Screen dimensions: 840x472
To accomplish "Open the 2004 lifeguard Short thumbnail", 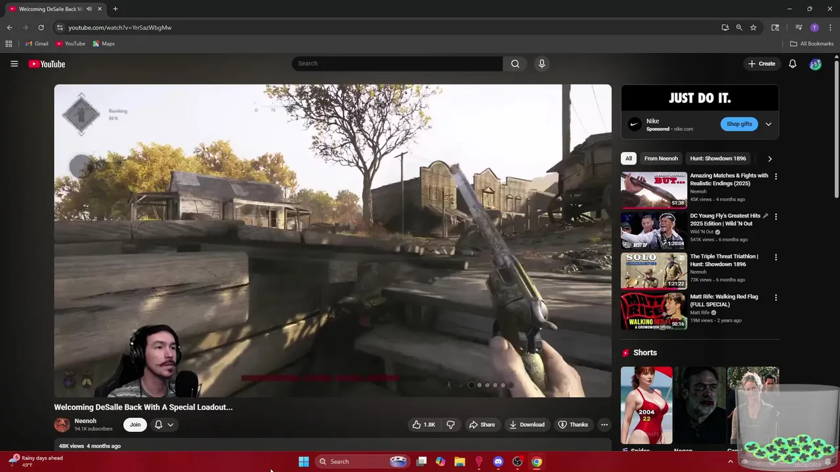I will point(646,405).
